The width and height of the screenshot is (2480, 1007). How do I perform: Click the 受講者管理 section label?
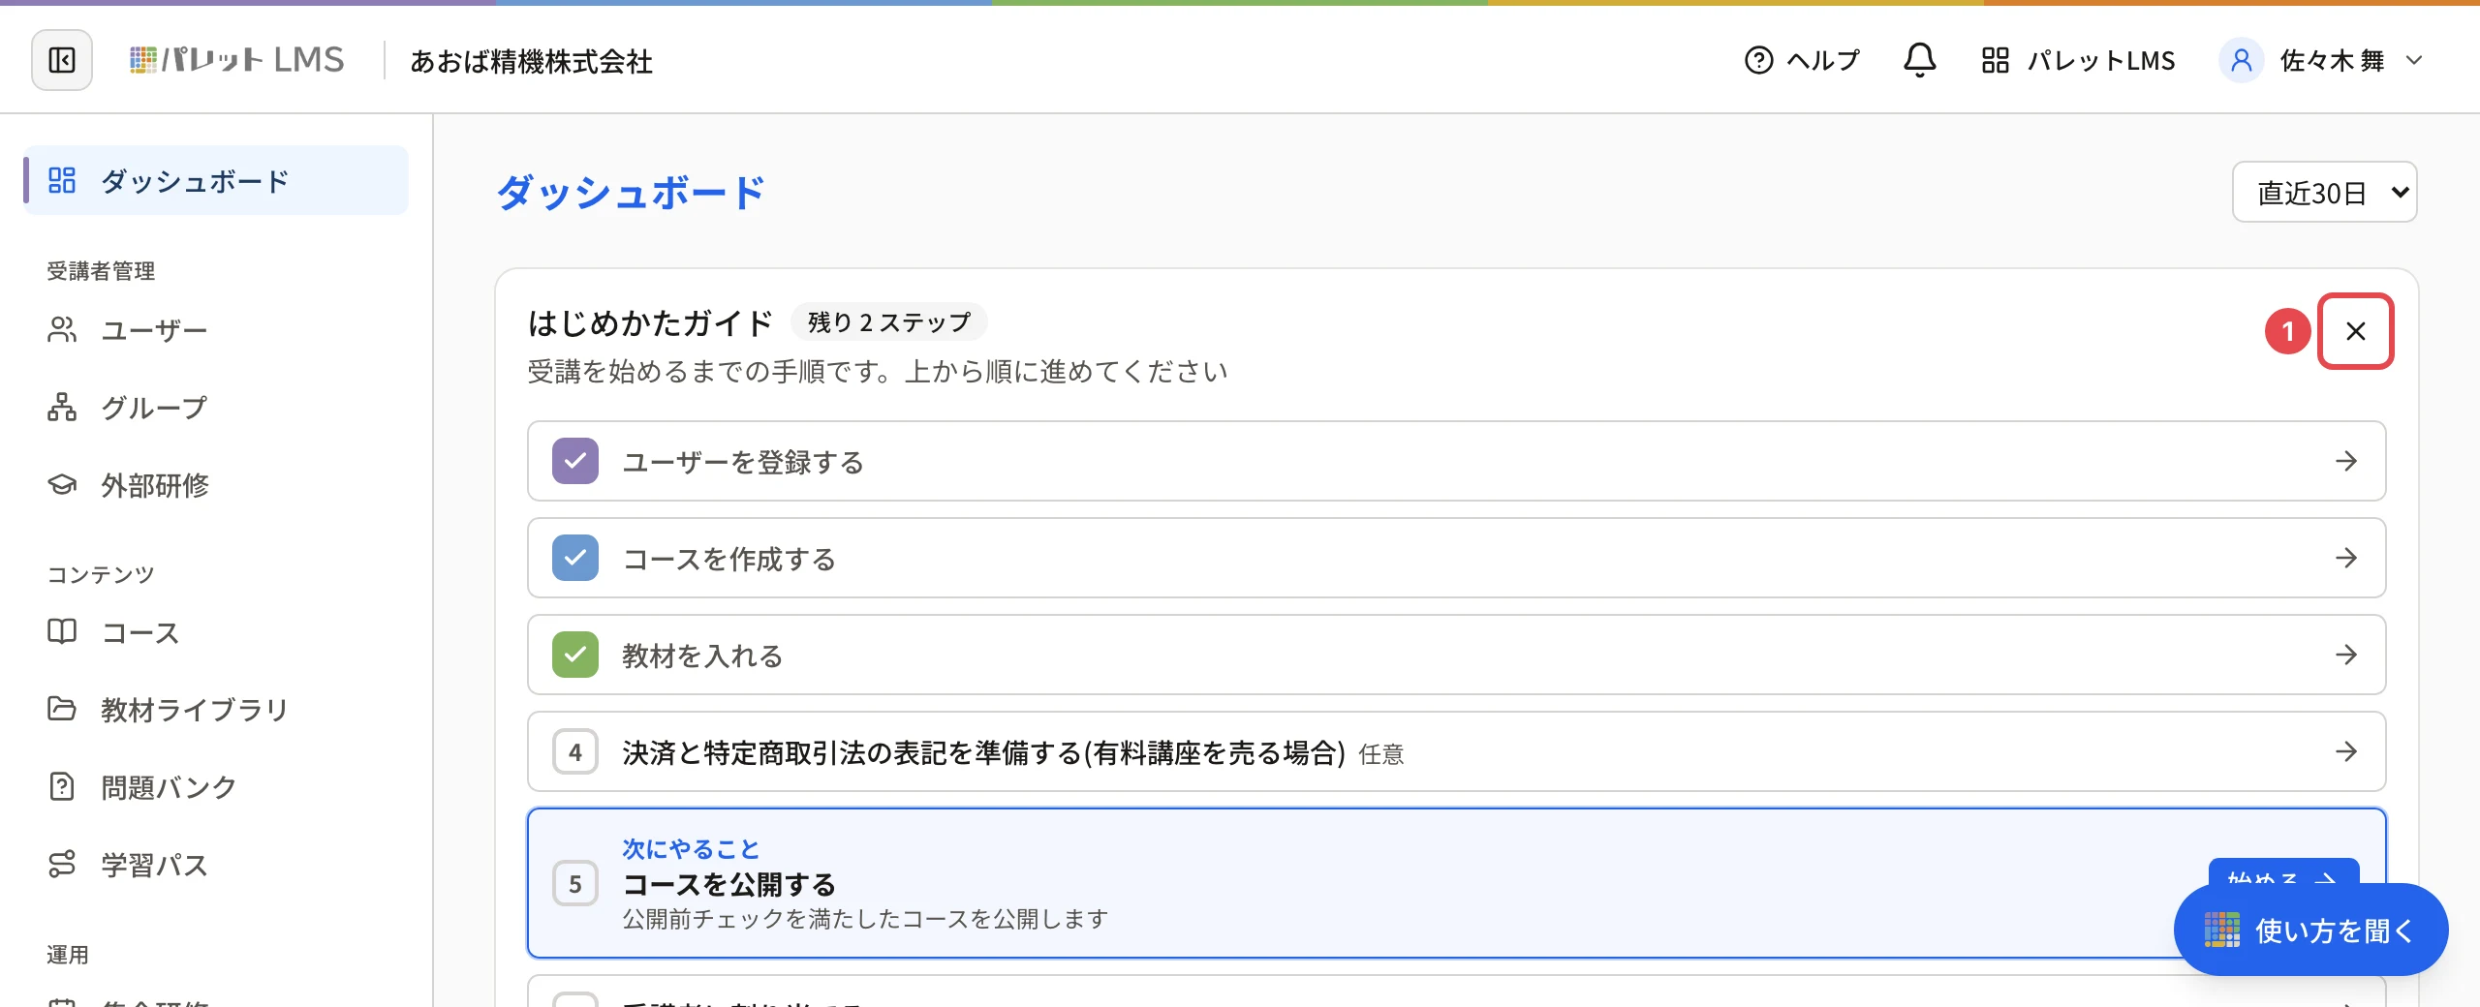[x=101, y=271]
